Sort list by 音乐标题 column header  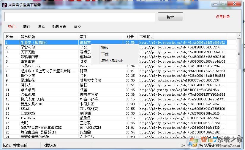pos(49,37)
